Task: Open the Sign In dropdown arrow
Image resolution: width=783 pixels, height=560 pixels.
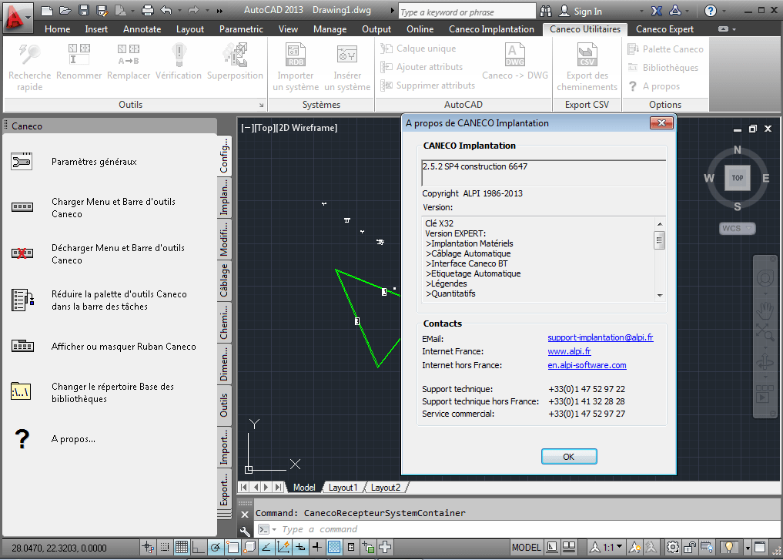Action: click(x=641, y=11)
